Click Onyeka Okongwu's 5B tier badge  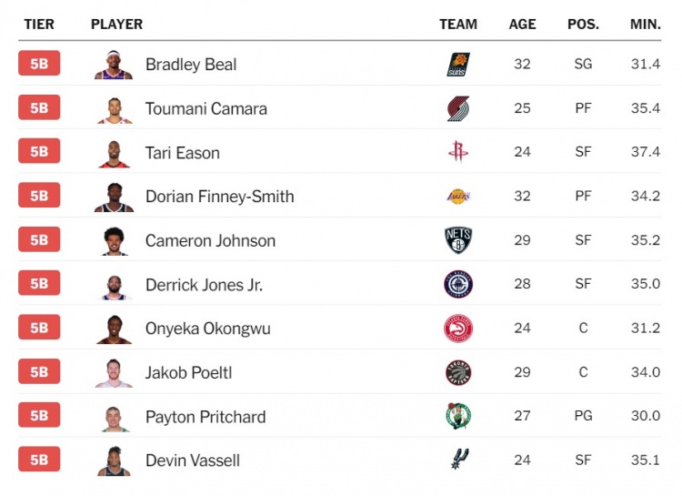pos(39,329)
